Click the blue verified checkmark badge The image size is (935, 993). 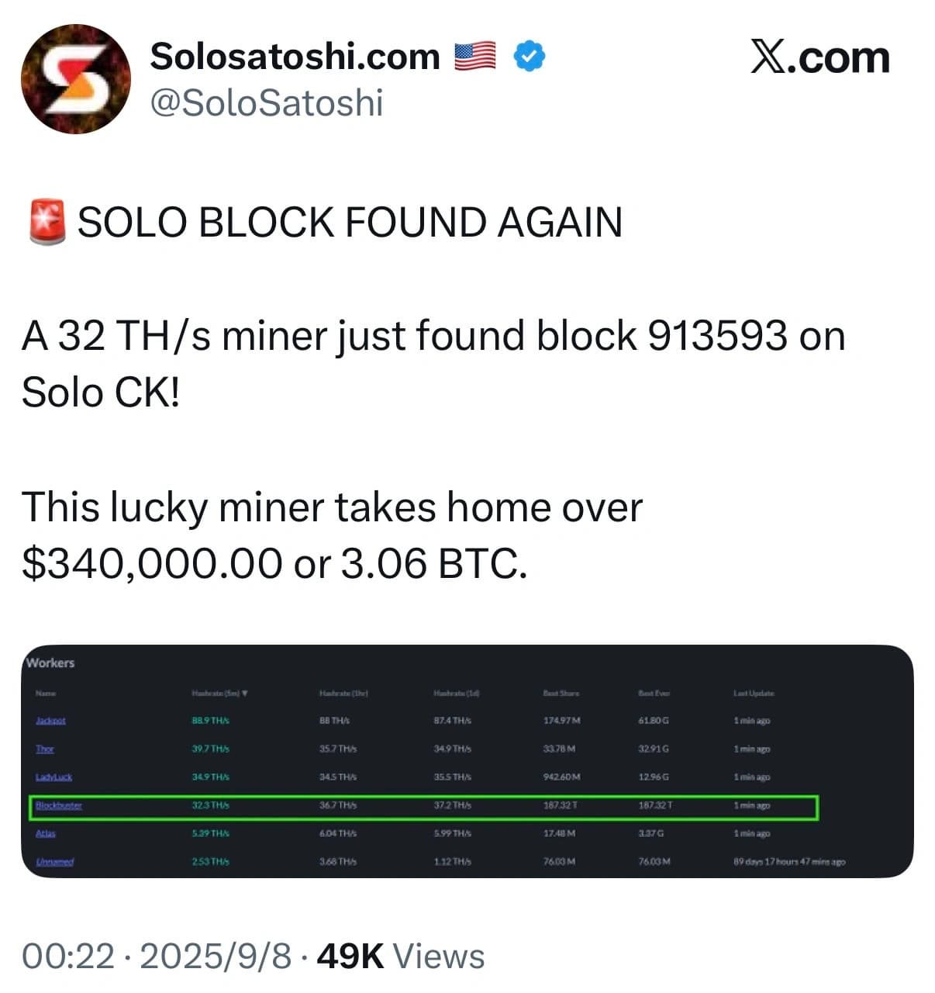click(x=529, y=57)
